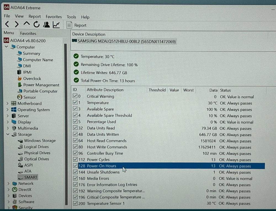
Task: Select the Physical Drives tree item
Action: [37, 153]
